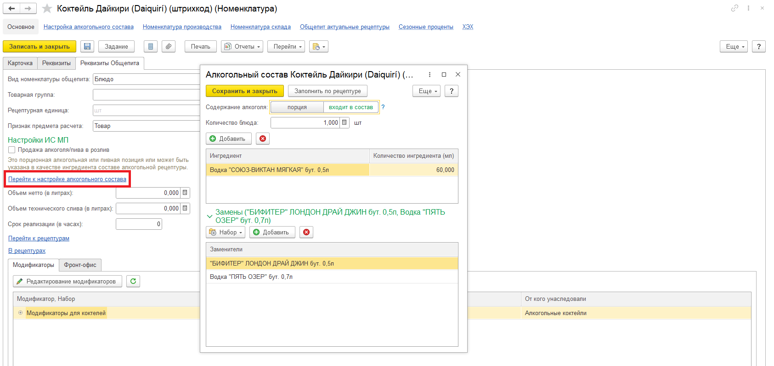774x366 pixels.
Task: Open the three-dot menu in the alcohol dialog header
Action: 429,74
